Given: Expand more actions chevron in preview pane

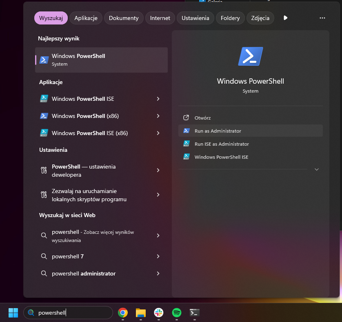Looking at the screenshot, I should click(316, 169).
